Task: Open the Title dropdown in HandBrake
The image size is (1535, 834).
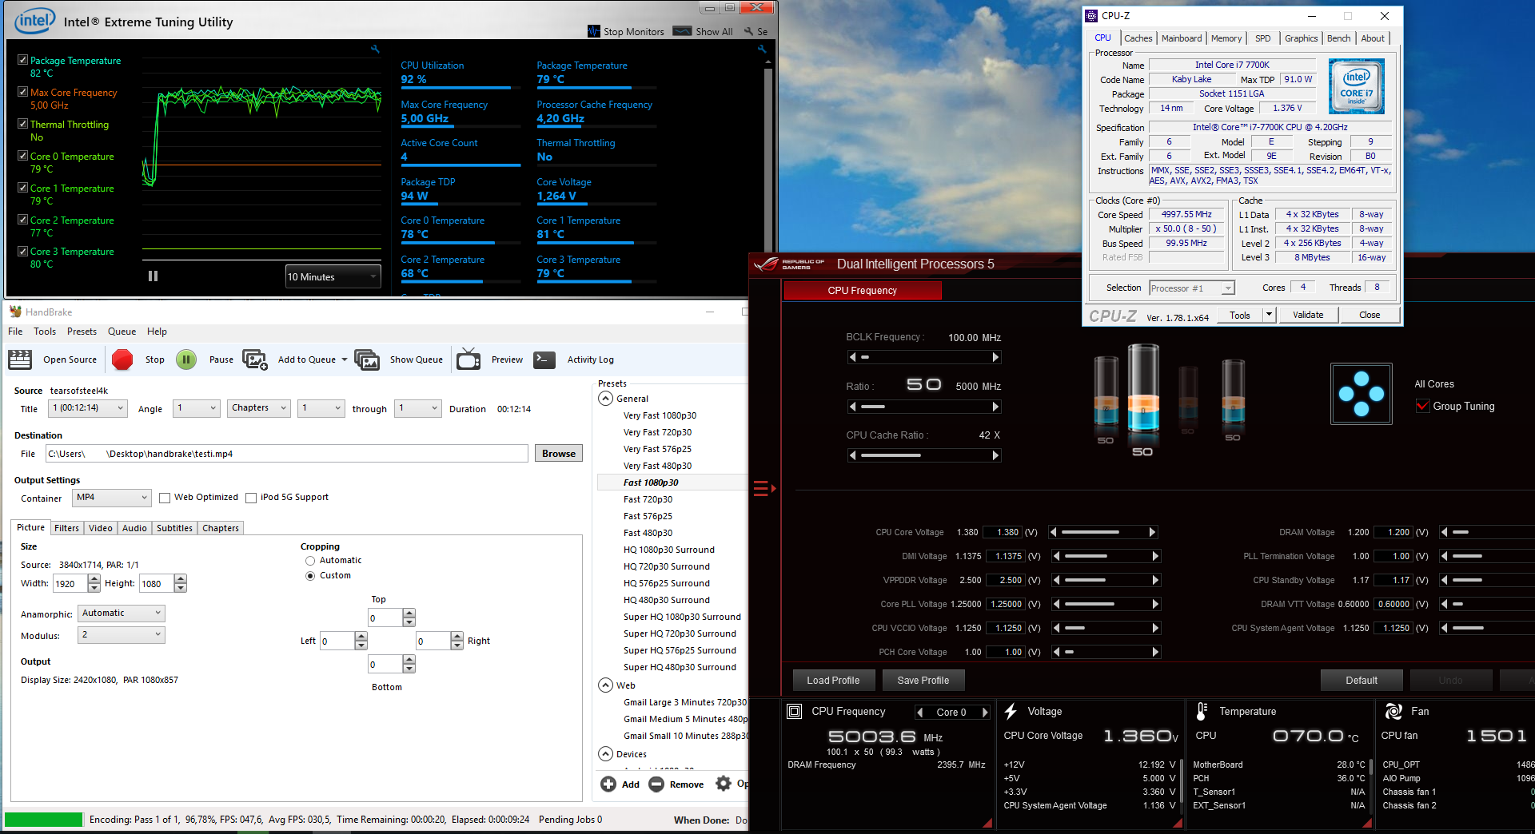Action: point(88,408)
